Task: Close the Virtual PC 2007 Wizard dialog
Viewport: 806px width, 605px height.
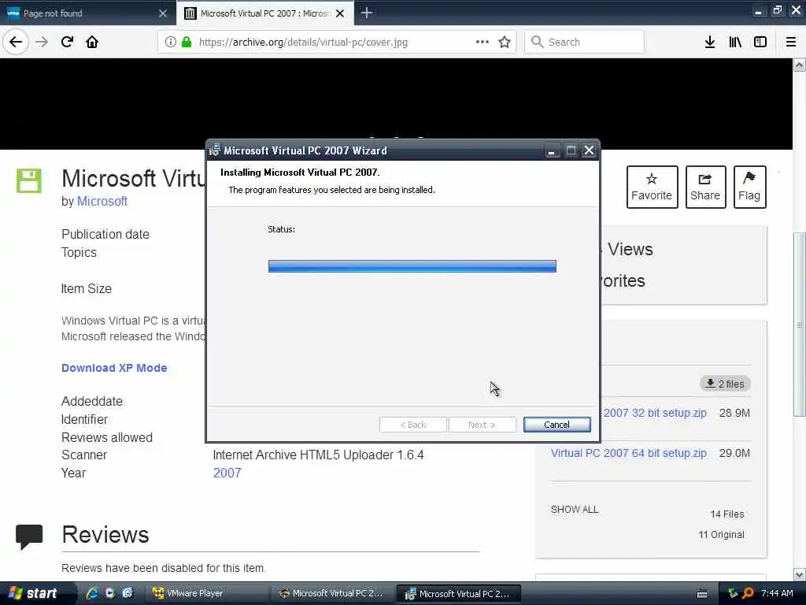Action: [x=589, y=150]
